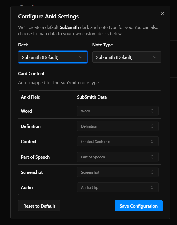Viewport: 177px width, 225px height.
Task: Click Save Configuration
Action: point(138,206)
